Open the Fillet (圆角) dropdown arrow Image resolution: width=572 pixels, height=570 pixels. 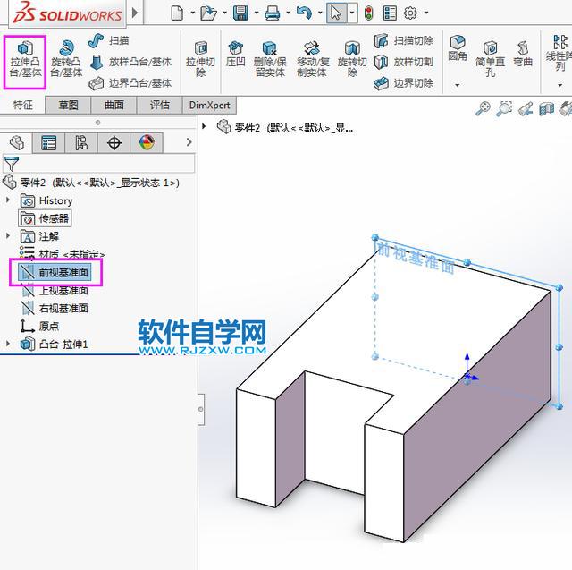click(457, 85)
